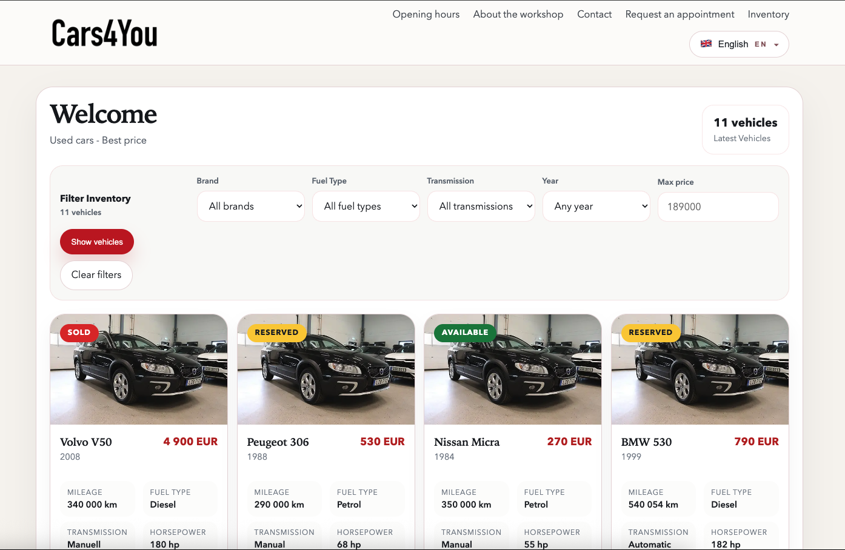Click the Nissan Micra Petrol fuel type

coord(536,505)
